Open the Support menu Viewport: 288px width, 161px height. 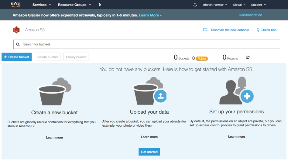click(x=259, y=5)
